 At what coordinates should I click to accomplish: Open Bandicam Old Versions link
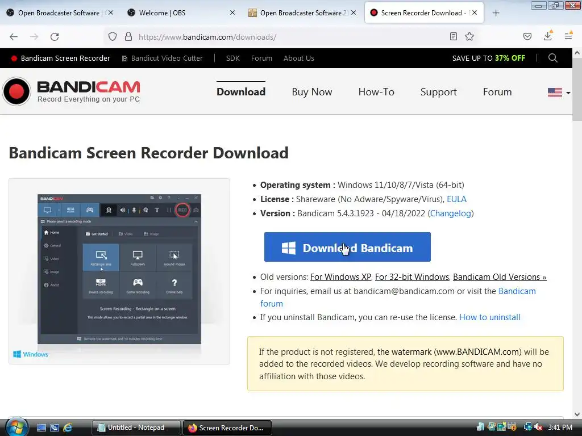[x=500, y=277]
